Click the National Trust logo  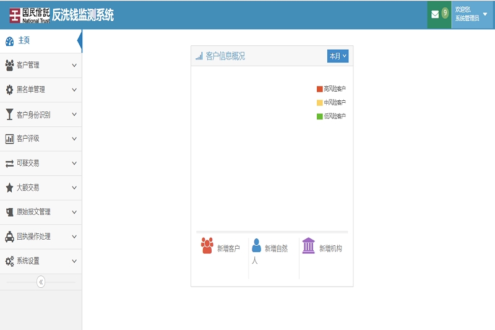[x=30, y=15]
